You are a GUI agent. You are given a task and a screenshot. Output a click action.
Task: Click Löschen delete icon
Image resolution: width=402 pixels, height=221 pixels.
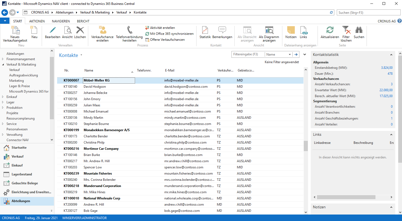tap(80, 30)
